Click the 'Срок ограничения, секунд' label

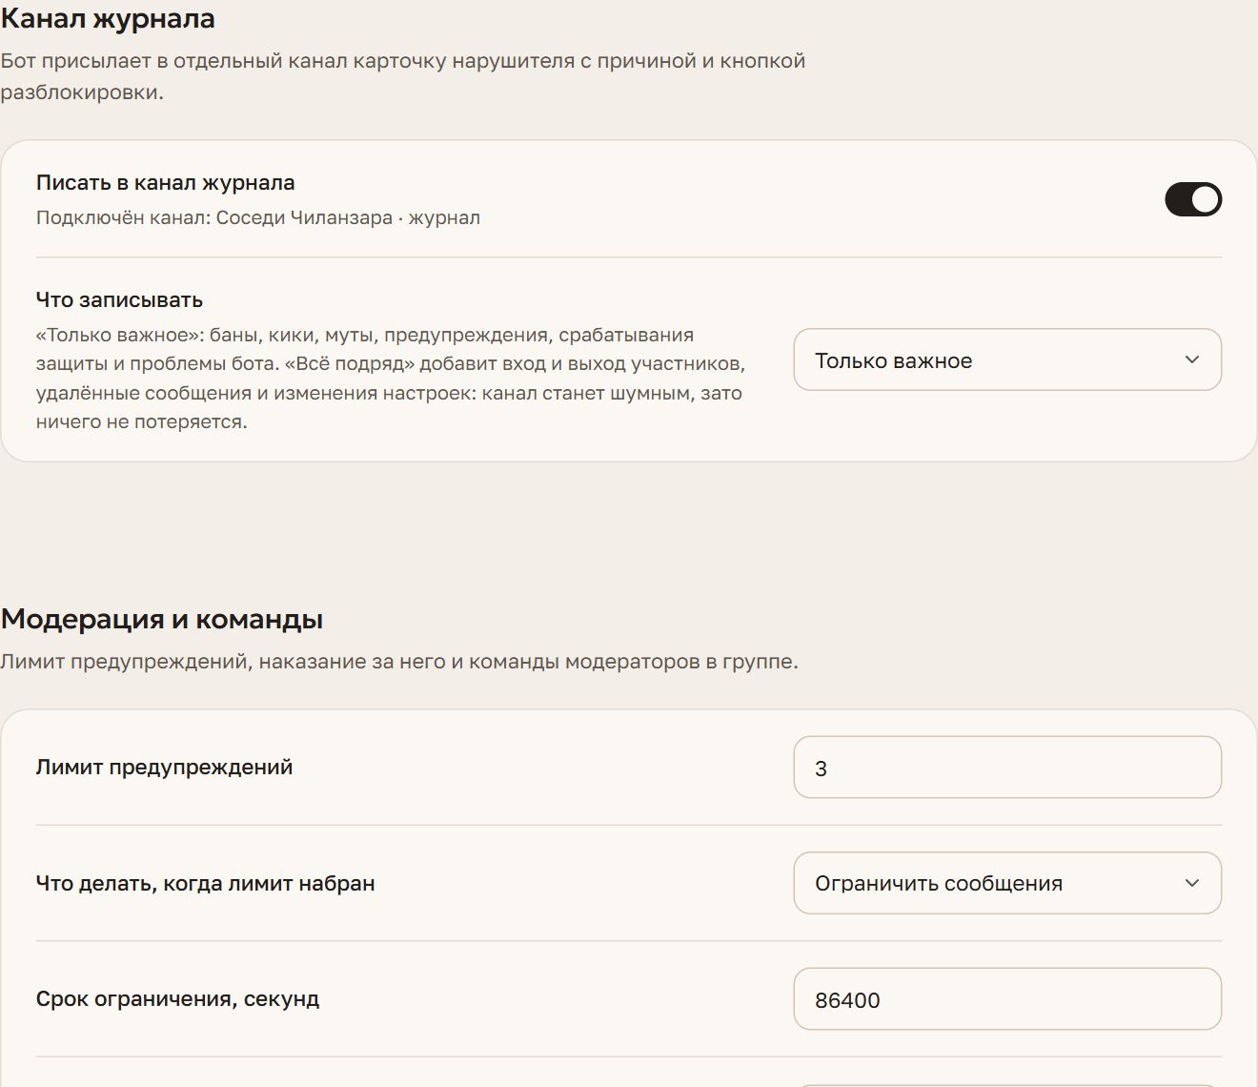pos(177,999)
